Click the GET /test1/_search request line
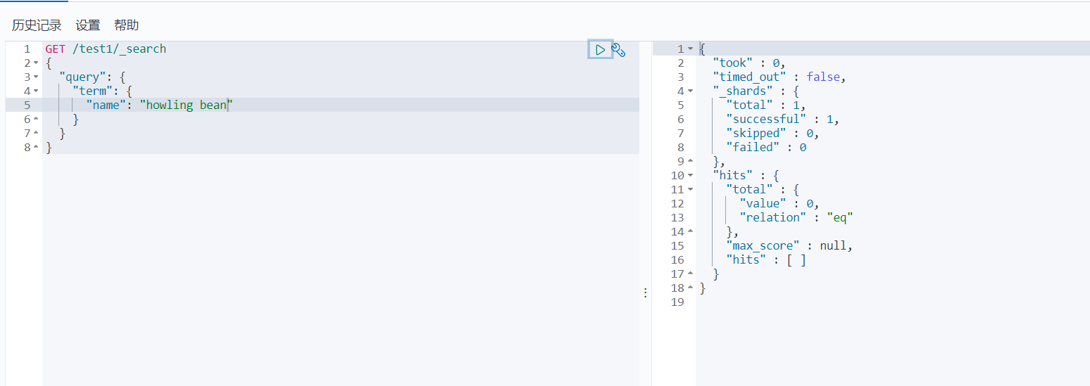 coord(106,49)
